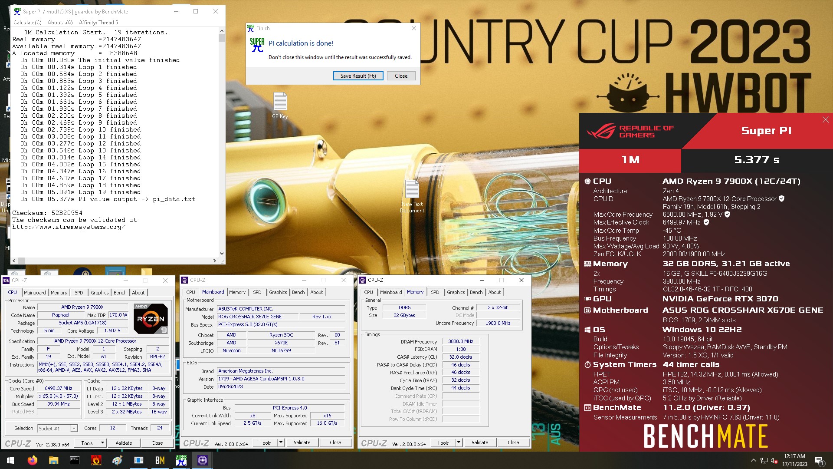Open the About tab in CPU-Z Memory window
This screenshot has height=469, width=833.
pos(495,292)
